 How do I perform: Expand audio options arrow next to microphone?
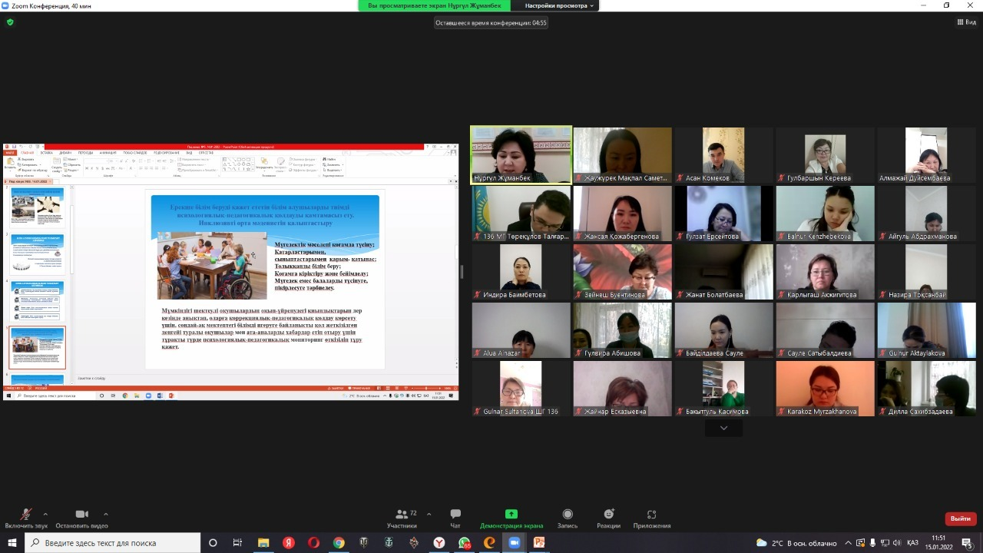[45, 514]
